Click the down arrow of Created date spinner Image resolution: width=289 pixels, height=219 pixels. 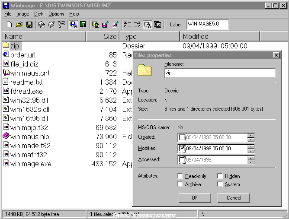pos(250,140)
